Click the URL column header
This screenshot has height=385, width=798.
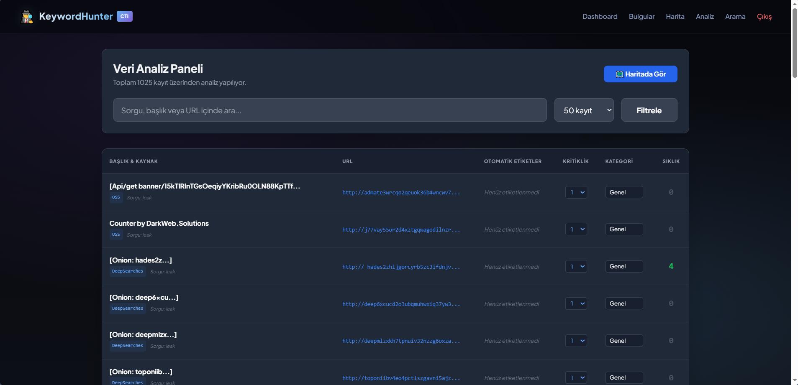coord(347,161)
